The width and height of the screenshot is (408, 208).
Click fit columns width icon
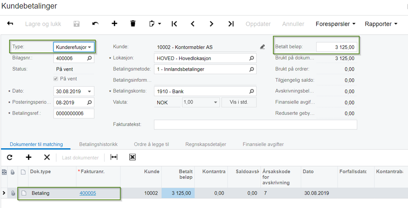114,157
